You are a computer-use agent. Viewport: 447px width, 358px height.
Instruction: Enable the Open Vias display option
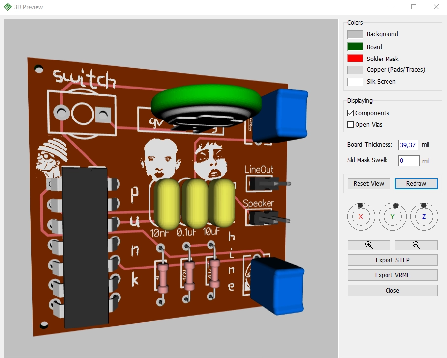(350, 124)
